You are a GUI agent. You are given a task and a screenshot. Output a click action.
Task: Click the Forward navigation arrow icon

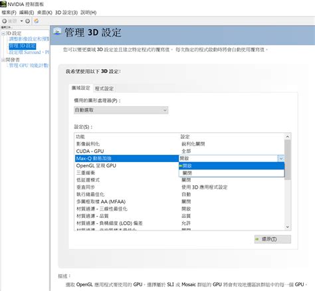click(x=27, y=21)
